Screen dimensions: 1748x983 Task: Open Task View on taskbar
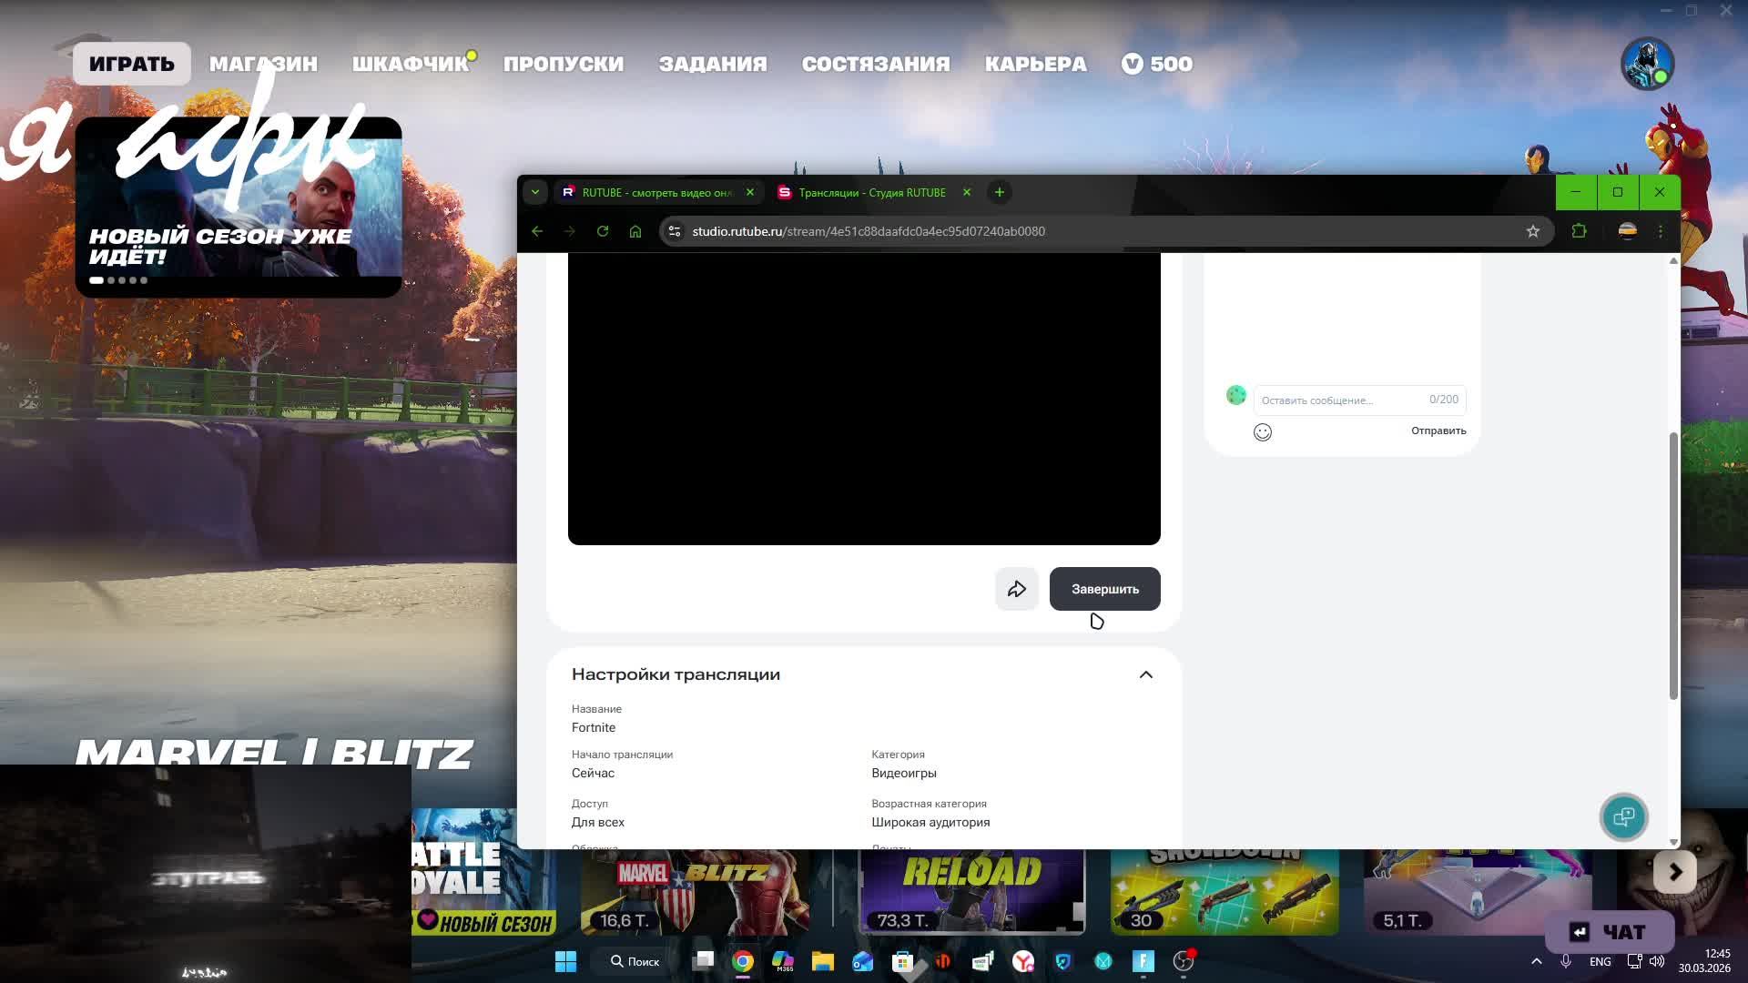703,961
